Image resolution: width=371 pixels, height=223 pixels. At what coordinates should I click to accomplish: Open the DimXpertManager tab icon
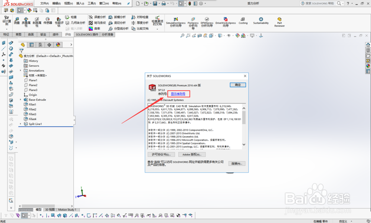49,45
